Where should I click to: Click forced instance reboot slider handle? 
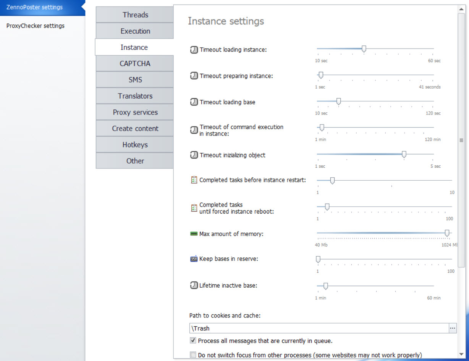pos(327,207)
